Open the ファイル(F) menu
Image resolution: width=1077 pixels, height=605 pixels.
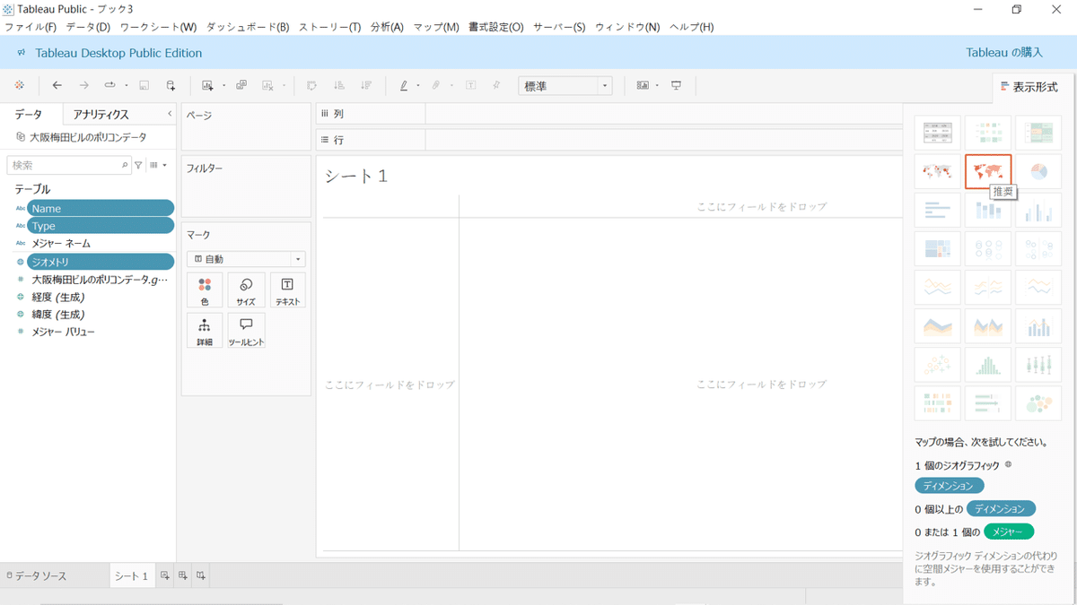(31, 27)
